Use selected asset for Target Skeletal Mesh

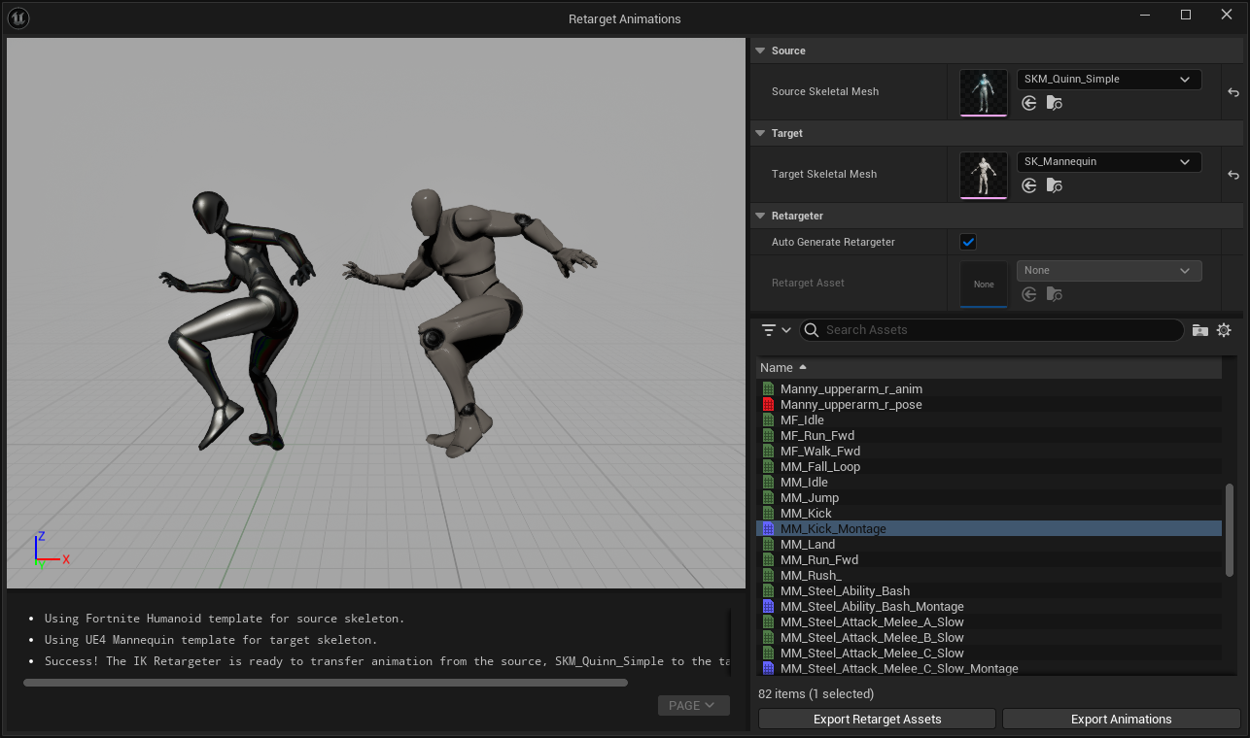(x=1029, y=185)
